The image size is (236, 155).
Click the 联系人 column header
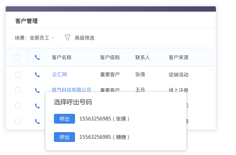pos(143,57)
